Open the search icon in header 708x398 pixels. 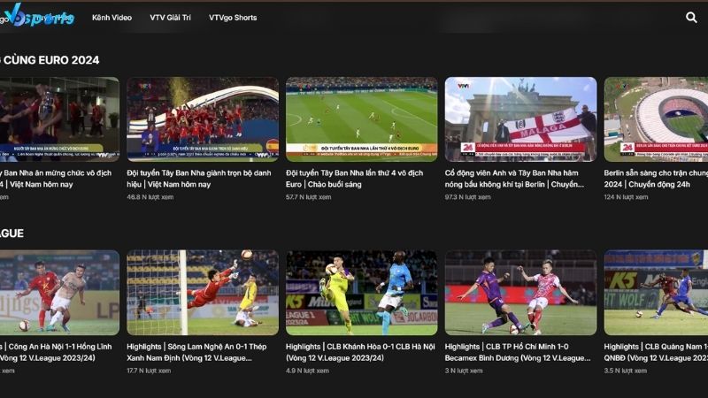pyautogui.click(x=691, y=18)
